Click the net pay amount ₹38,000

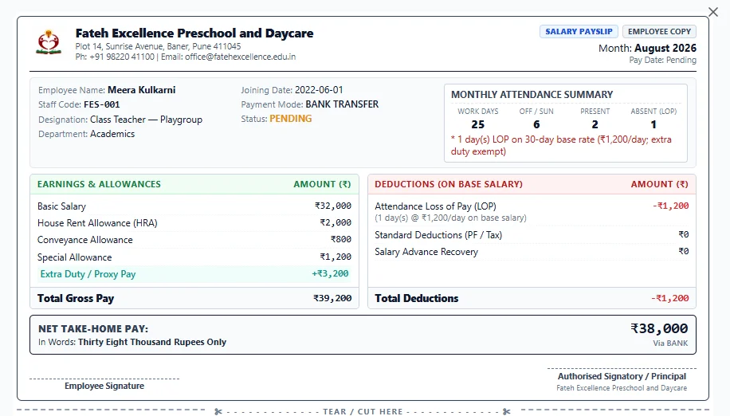click(659, 328)
